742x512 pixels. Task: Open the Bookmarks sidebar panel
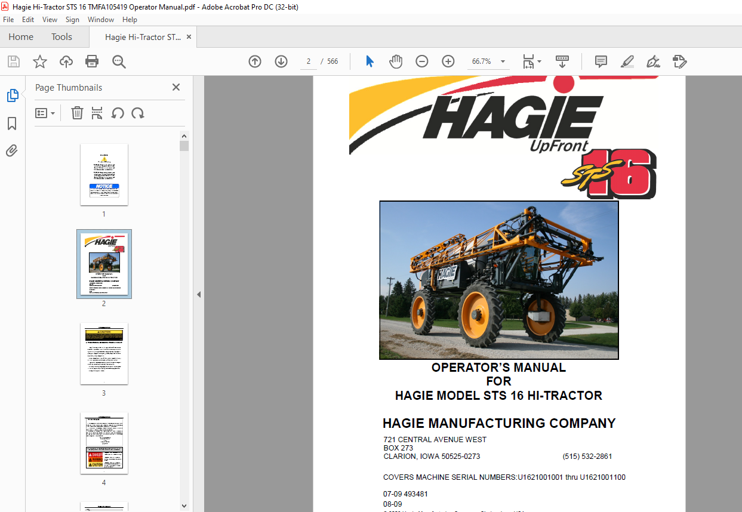tap(12, 124)
